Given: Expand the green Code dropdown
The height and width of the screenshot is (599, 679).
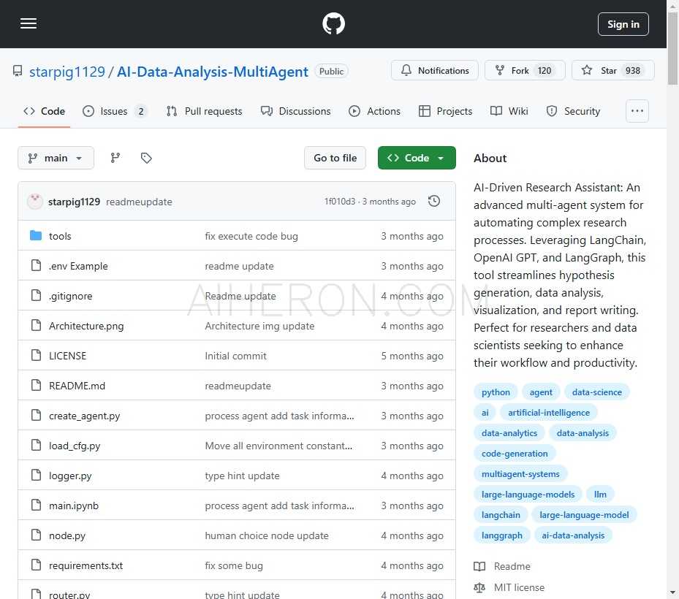Looking at the screenshot, I should 417,158.
